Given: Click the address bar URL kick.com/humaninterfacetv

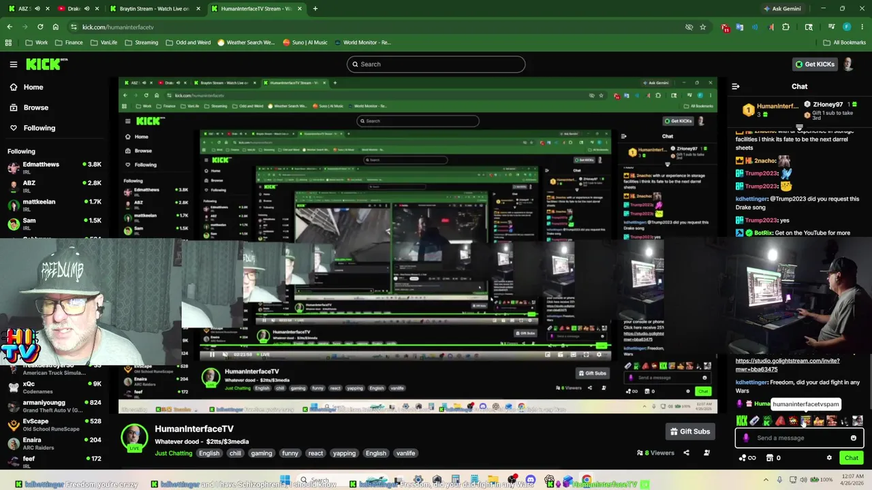Looking at the screenshot, I should coord(118,27).
